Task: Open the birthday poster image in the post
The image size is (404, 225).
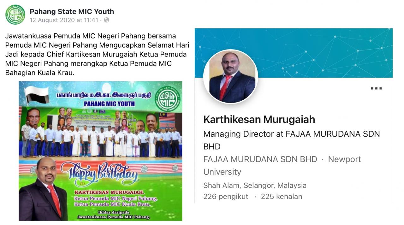Action: (100, 151)
